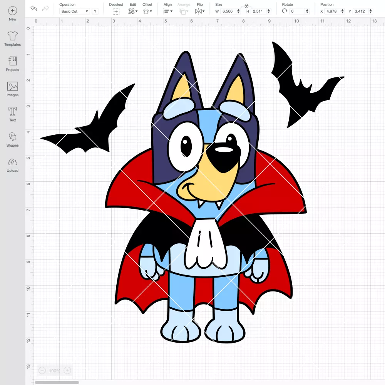
Task: Open the Operation Basic Cut dropdown
Action: click(x=75, y=11)
